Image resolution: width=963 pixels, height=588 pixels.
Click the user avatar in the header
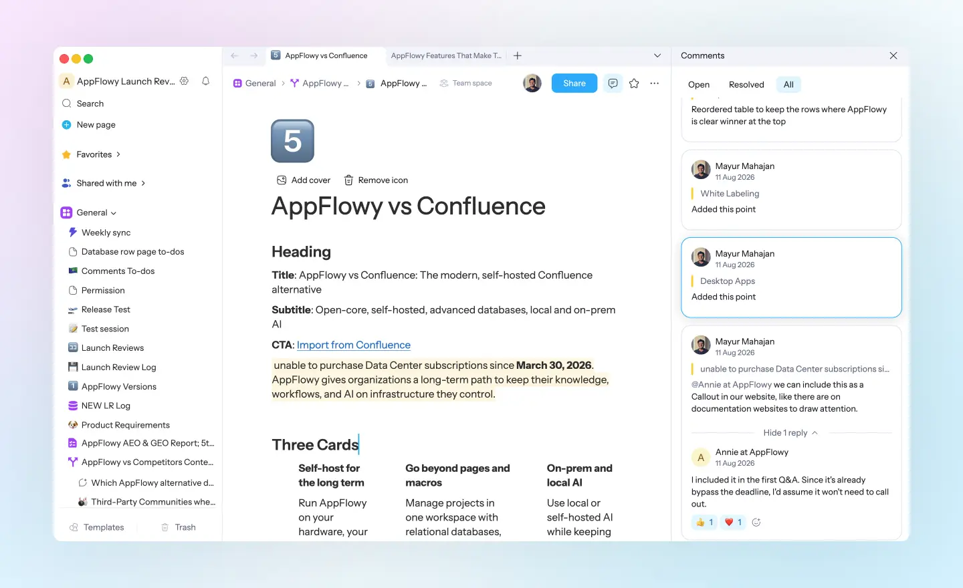(532, 84)
